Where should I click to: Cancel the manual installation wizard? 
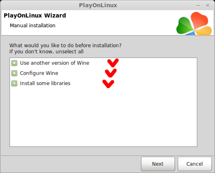pos(195,164)
